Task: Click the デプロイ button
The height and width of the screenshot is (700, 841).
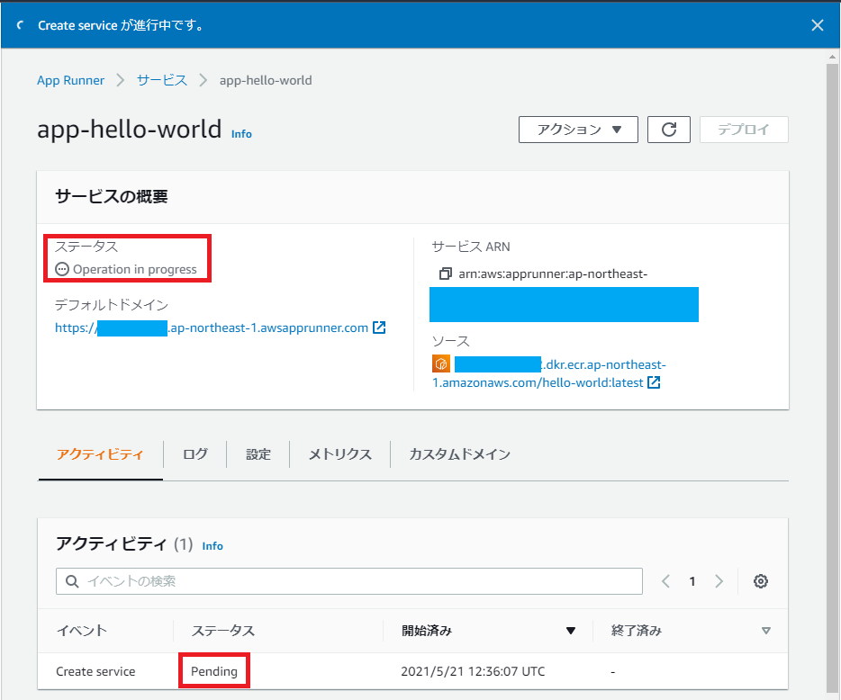Action: (744, 130)
